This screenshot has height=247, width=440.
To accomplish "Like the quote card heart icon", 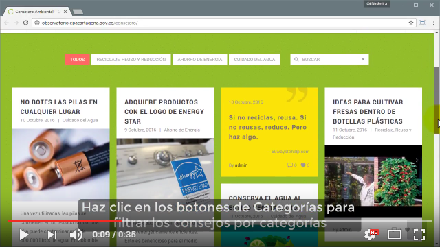I will click(x=303, y=165).
